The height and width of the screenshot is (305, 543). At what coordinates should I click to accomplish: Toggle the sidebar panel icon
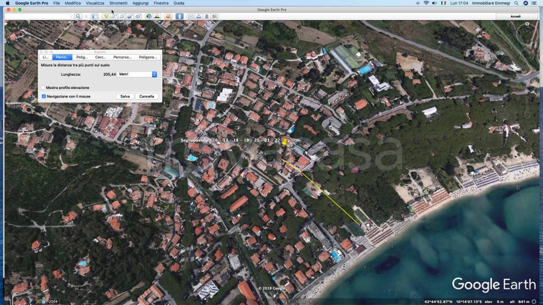pyautogui.click(x=94, y=16)
